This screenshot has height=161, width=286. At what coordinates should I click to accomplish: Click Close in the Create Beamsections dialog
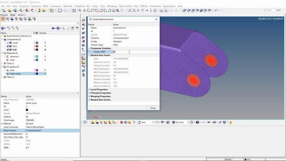coord(153,108)
